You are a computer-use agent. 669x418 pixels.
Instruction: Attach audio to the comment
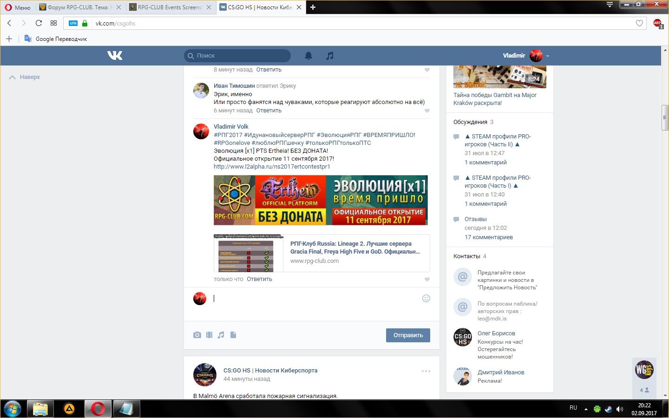221,335
